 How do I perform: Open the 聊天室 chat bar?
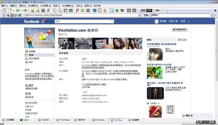pos(197,115)
